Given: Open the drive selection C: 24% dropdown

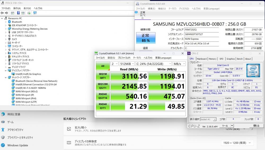Looking at the screenshot, I should [153, 64].
